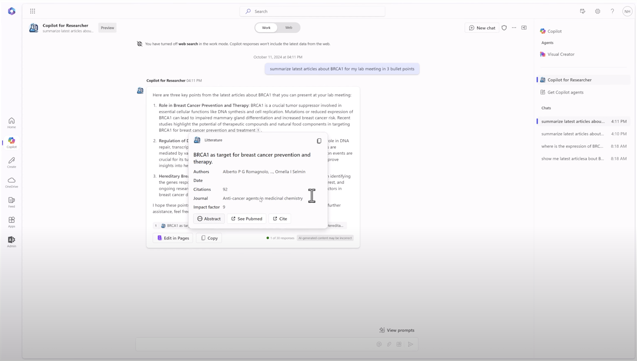Click the attach paperclip icon
637x361 pixels.
389,344
